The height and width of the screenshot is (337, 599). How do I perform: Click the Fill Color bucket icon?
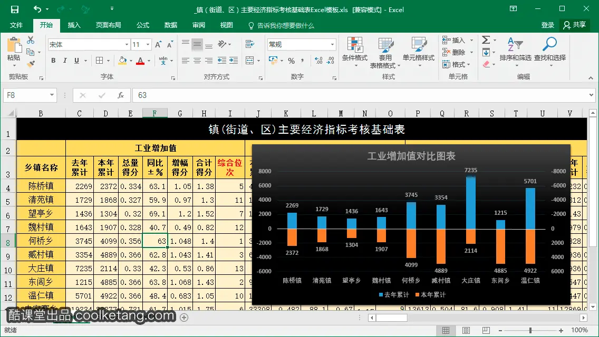point(122,61)
